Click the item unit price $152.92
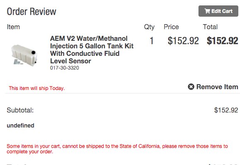 pos(183,41)
